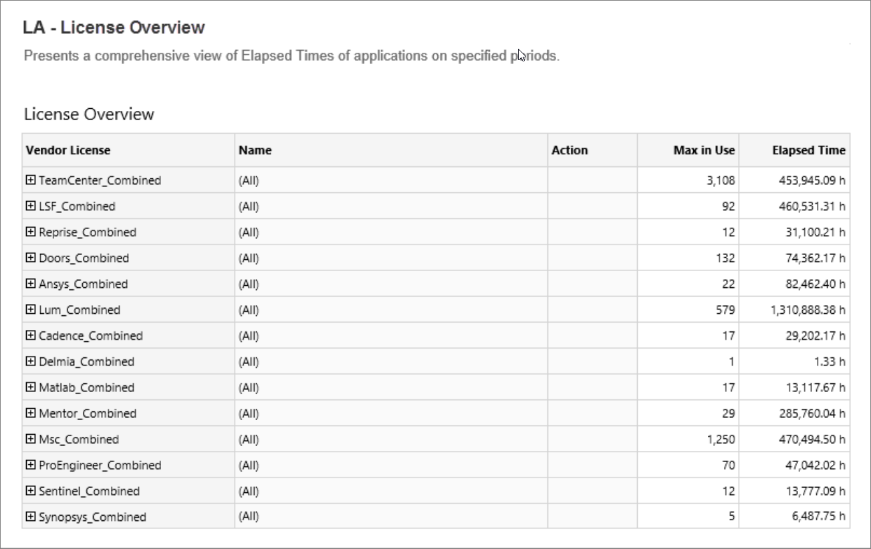Expand the Lum_Combined license row

click(x=29, y=310)
